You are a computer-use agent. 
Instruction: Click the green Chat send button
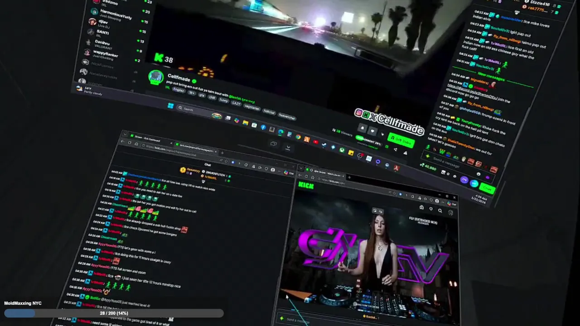[487, 188]
